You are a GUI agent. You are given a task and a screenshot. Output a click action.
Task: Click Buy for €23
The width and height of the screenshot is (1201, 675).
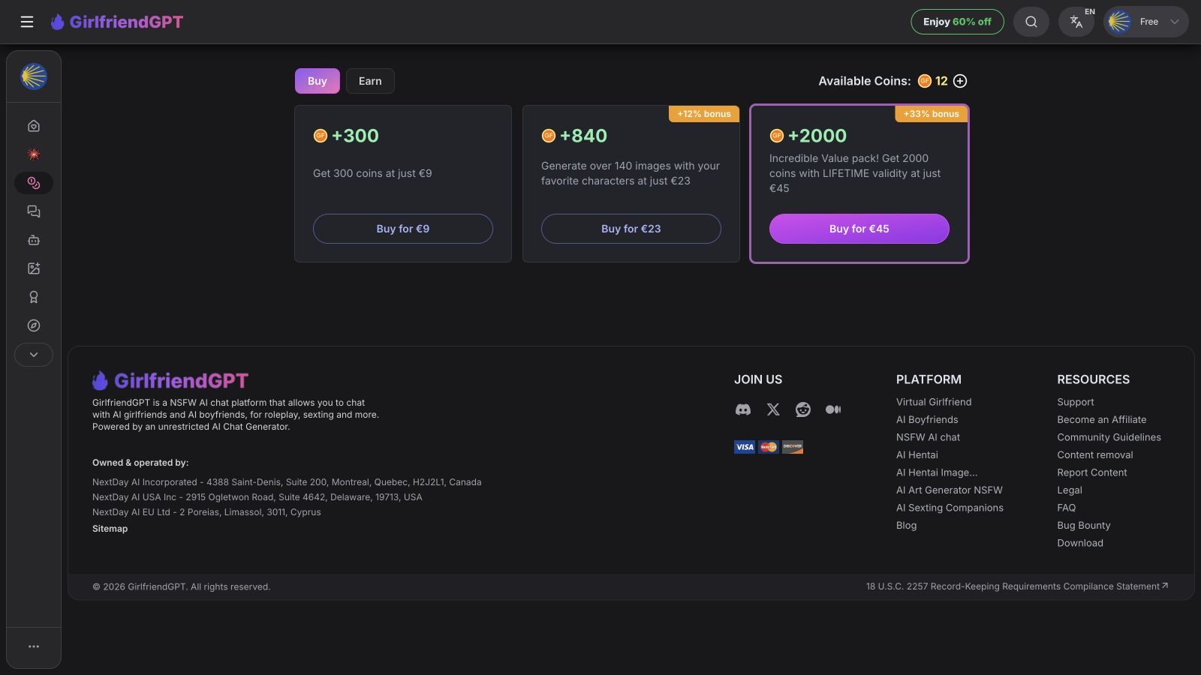pyautogui.click(x=631, y=229)
